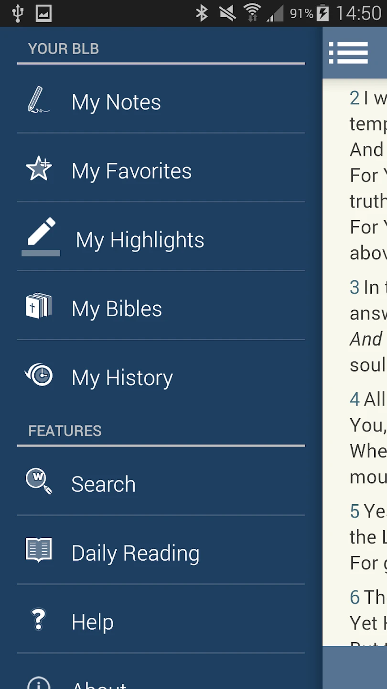Tap verse number 3 in text
The width and height of the screenshot is (387, 689).
point(355,288)
